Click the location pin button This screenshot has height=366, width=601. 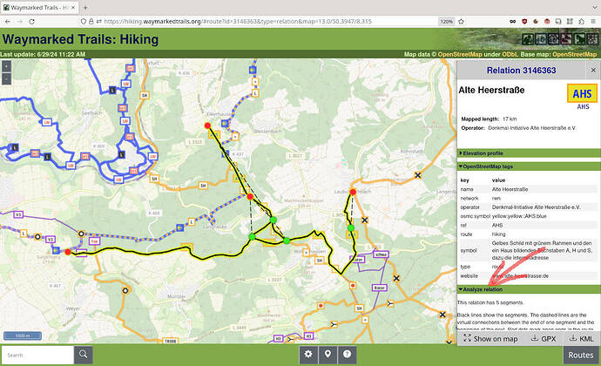[x=328, y=355]
